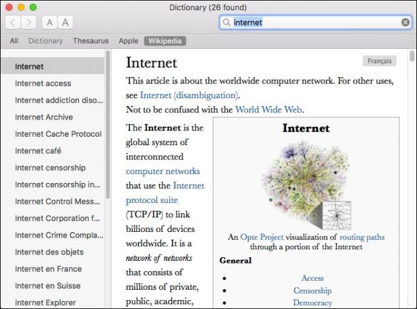417x309 pixels.
Task: Select the 'Internet censorship' entry
Action: (x=53, y=168)
